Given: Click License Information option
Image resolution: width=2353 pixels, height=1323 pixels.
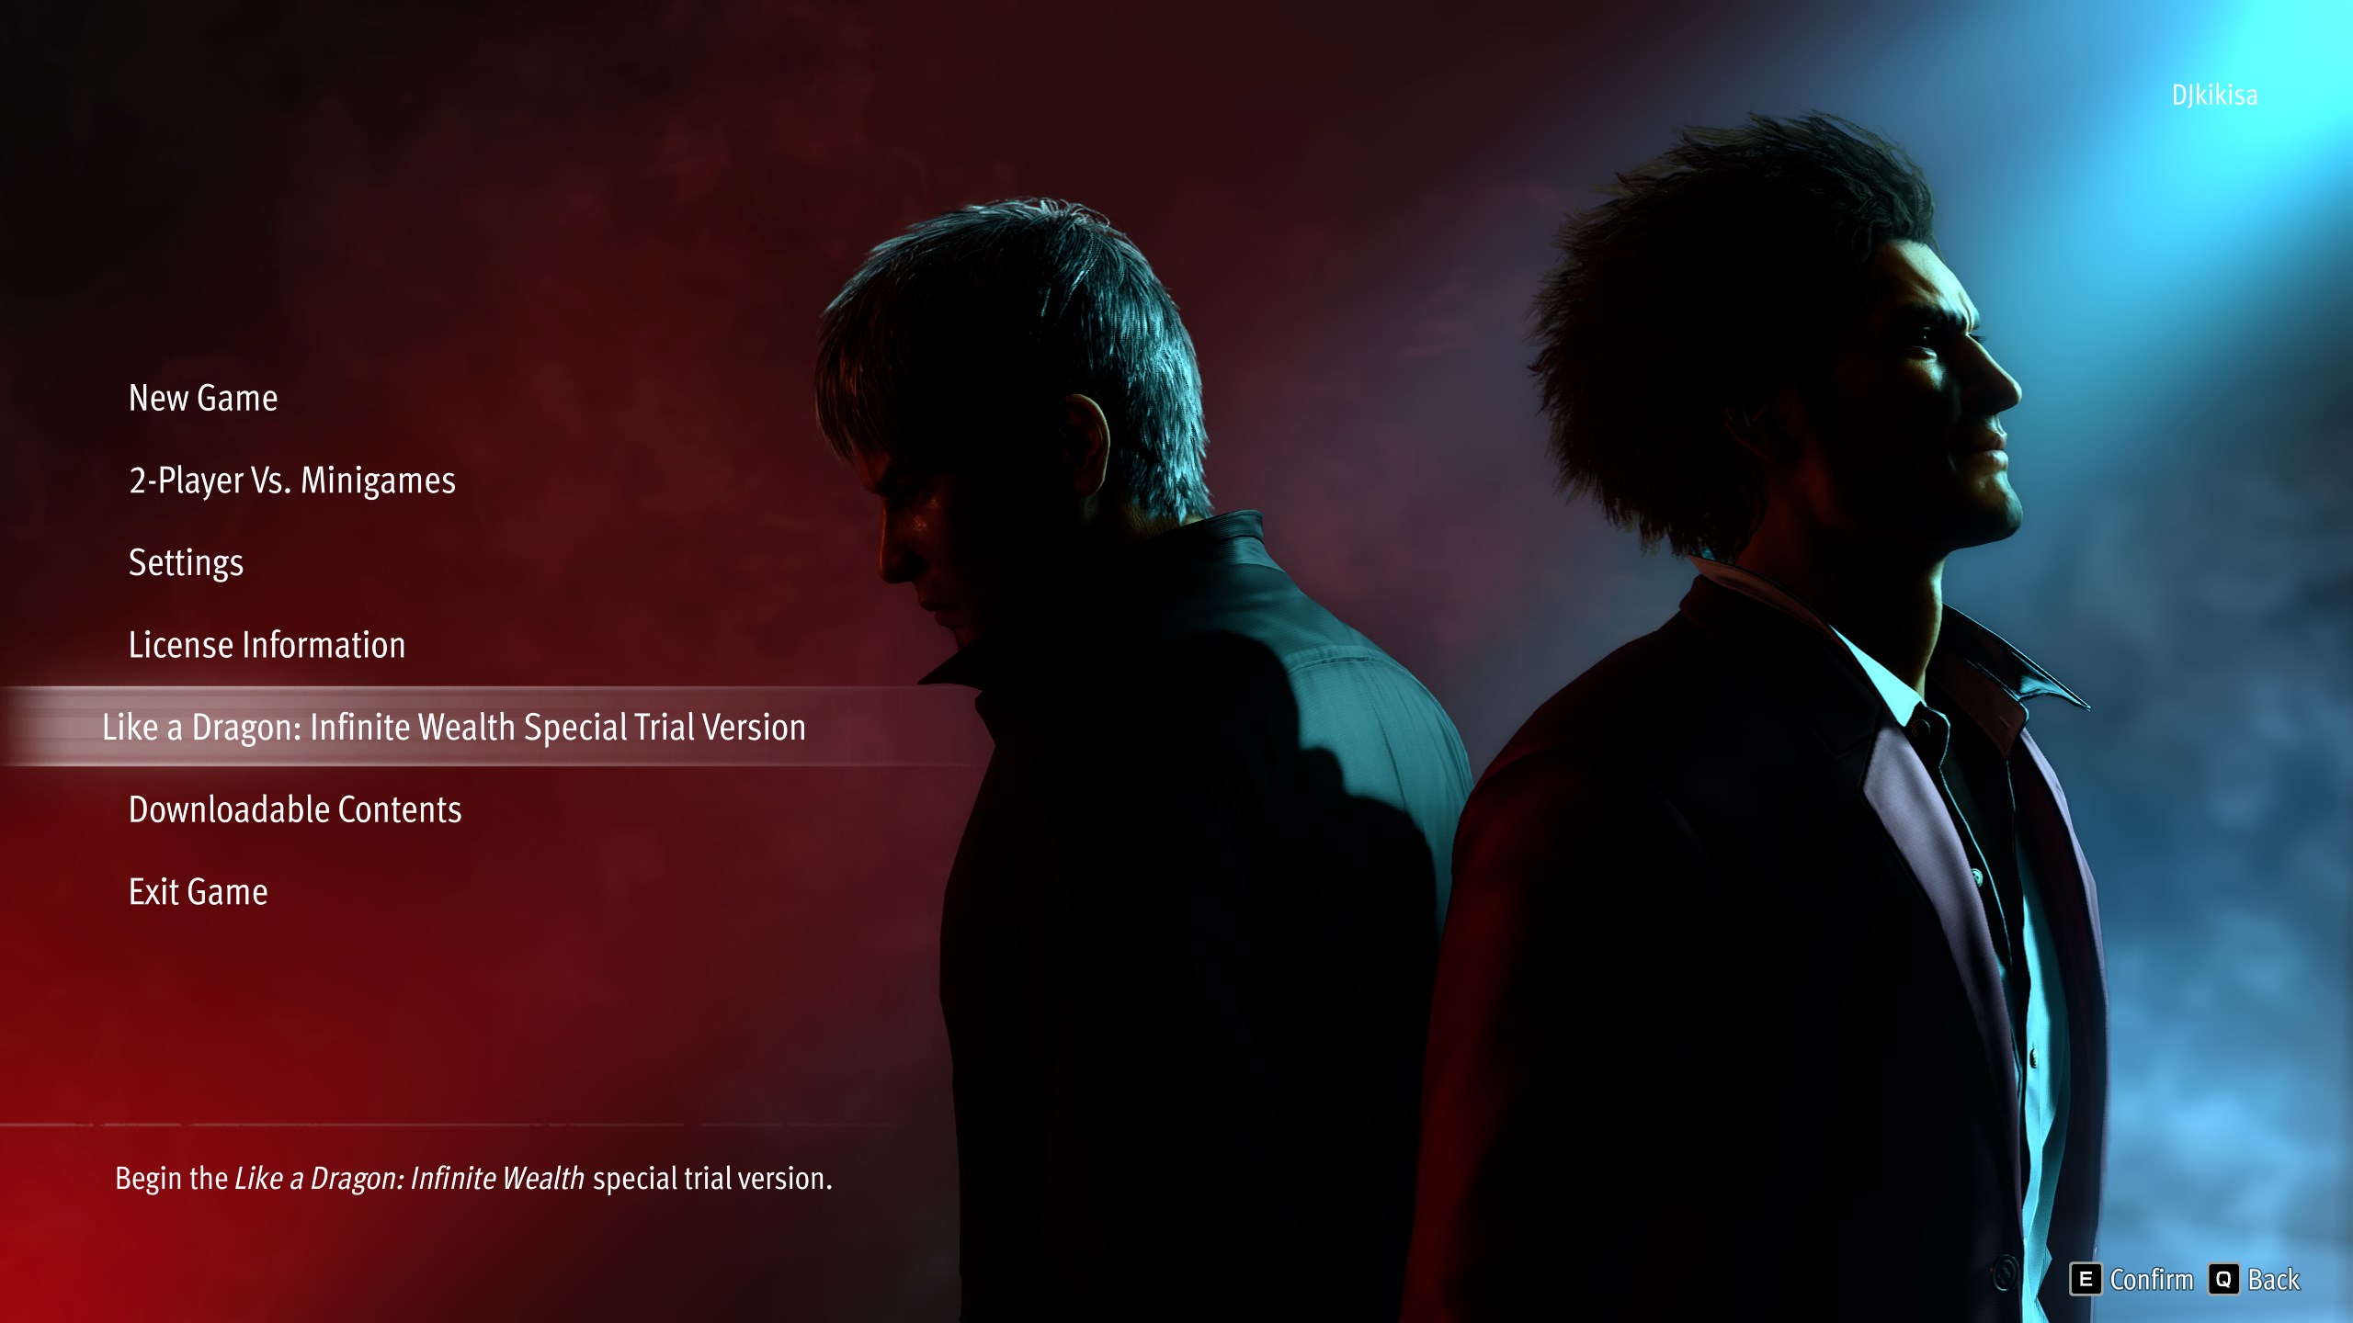Looking at the screenshot, I should [x=267, y=645].
